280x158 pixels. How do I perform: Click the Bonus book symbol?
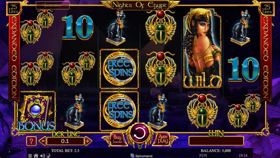point(37,111)
